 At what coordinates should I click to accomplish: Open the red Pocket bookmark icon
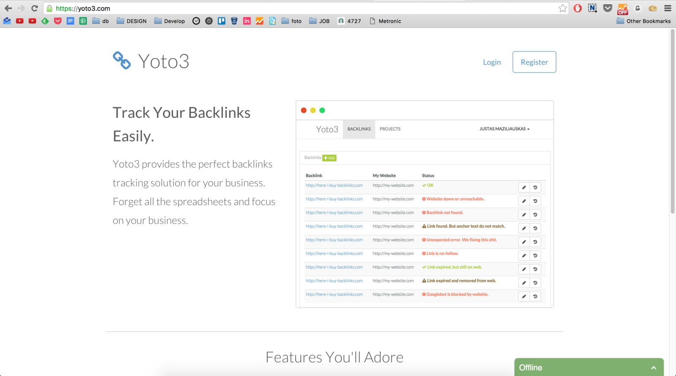click(x=58, y=21)
